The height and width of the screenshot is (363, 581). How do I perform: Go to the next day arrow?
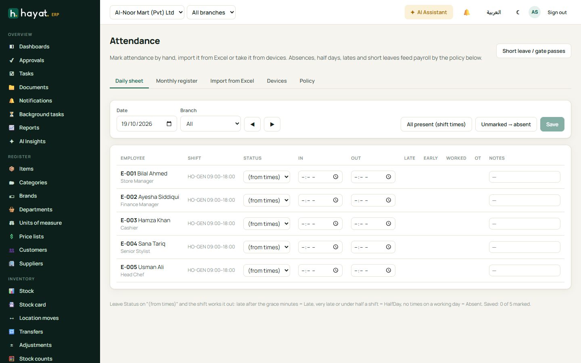tap(272, 124)
